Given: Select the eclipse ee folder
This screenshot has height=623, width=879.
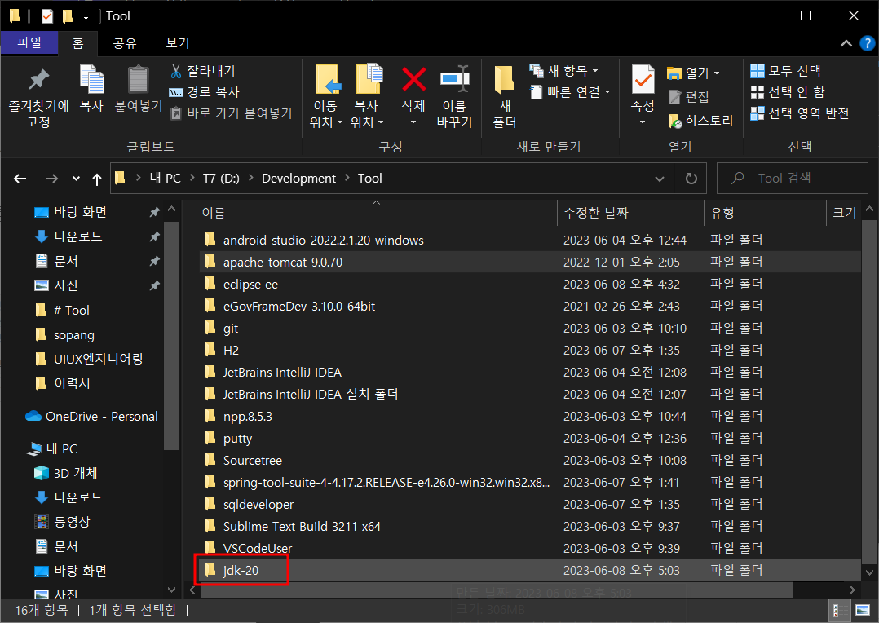Looking at the screenshot, I should (x=530, y=285).
